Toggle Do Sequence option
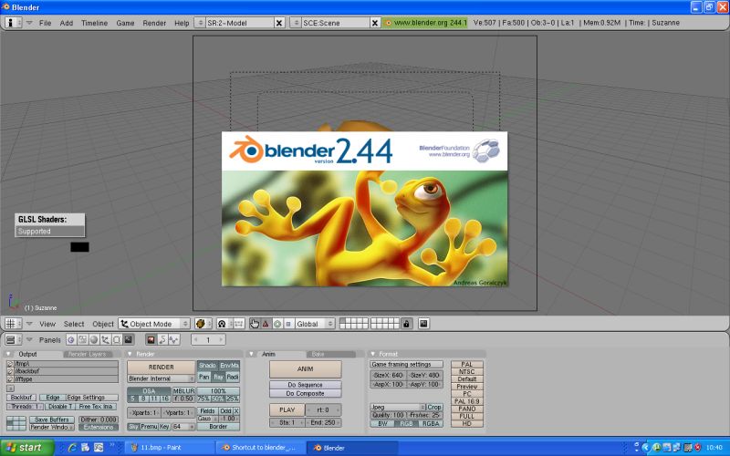 305,385
